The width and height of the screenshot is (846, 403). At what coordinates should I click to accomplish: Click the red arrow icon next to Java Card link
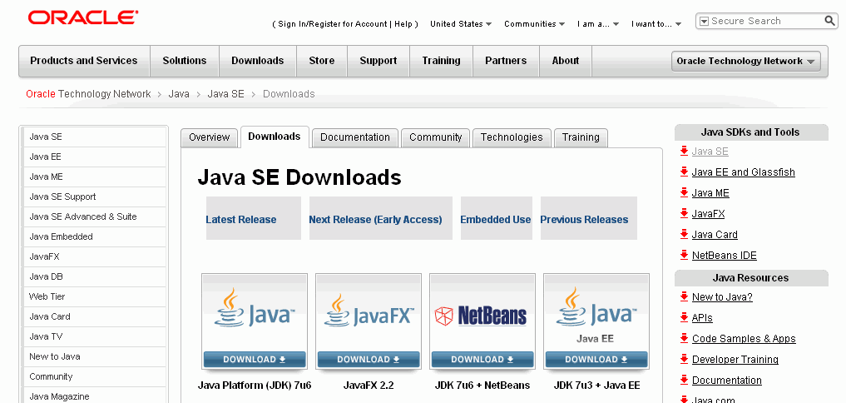tap(684, 234)
